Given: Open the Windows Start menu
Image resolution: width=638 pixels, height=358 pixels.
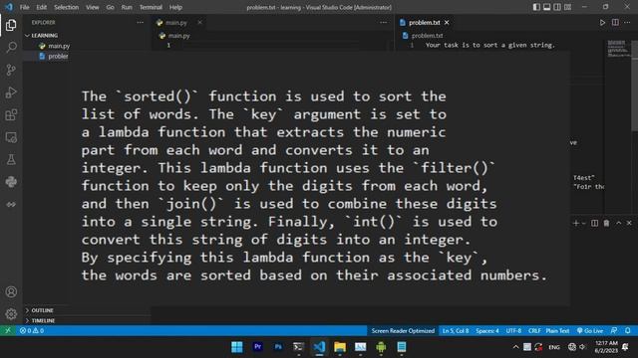Looking at the screenshot, I should click(237, 347).
